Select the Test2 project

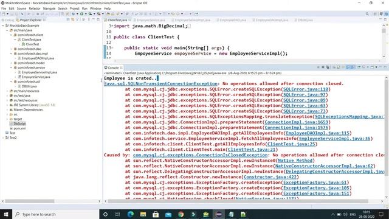(13, 137)
